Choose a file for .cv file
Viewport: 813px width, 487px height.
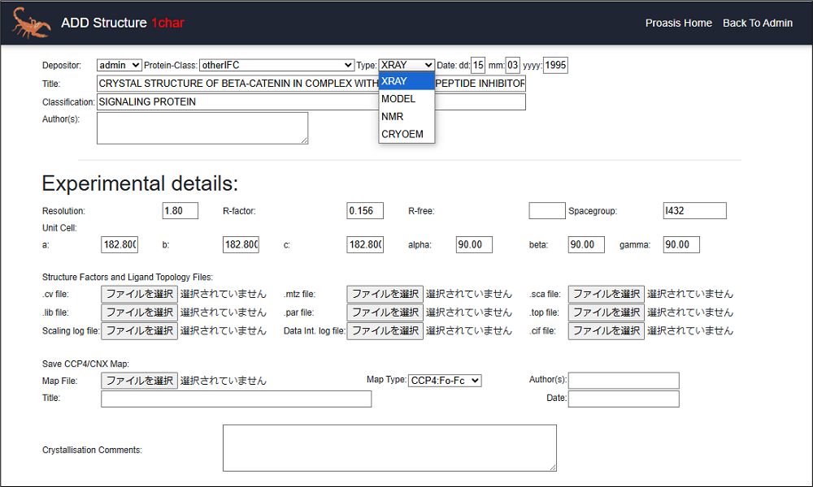pyautogui.click(x=139, y=294)
